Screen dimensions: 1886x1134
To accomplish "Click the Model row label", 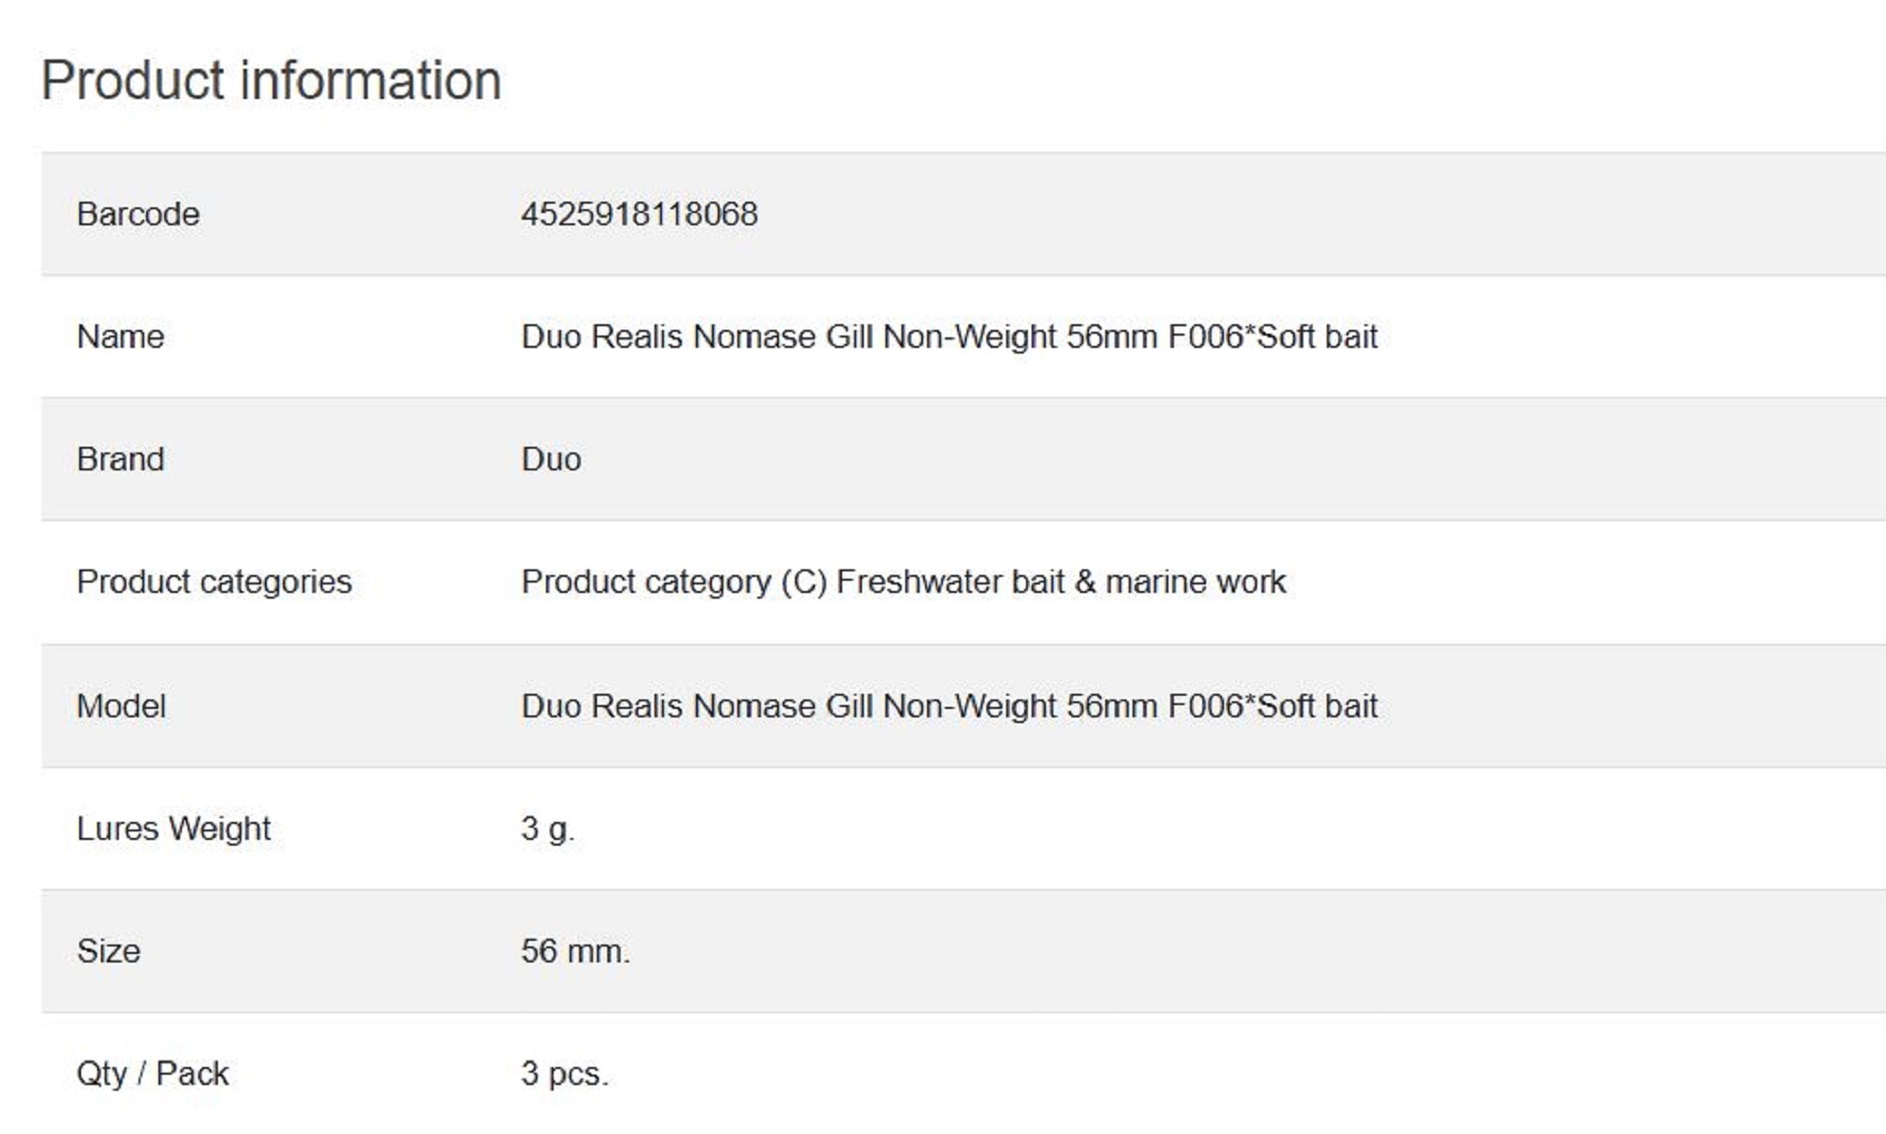I will pos(121,706).
